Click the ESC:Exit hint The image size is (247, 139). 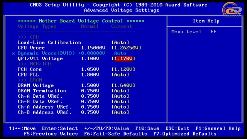pyautogui.click(x=177, y=128)
